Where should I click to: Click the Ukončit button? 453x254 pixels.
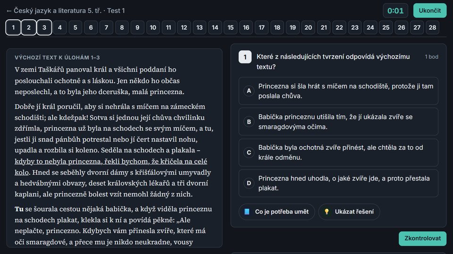tap(429, 11)
